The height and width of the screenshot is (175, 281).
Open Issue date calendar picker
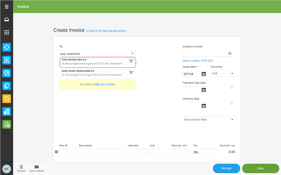[x=204, y=74]
